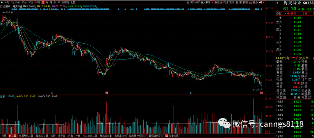The height and width of the screenshot is (138, 314).
Task: Click the X10 volume scale indicator
Action: point(268,132)
